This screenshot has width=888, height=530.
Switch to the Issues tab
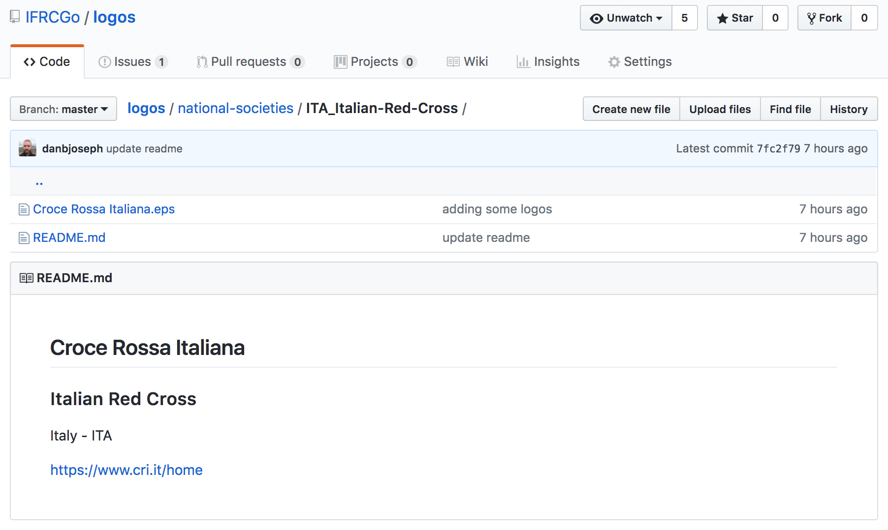133,61
